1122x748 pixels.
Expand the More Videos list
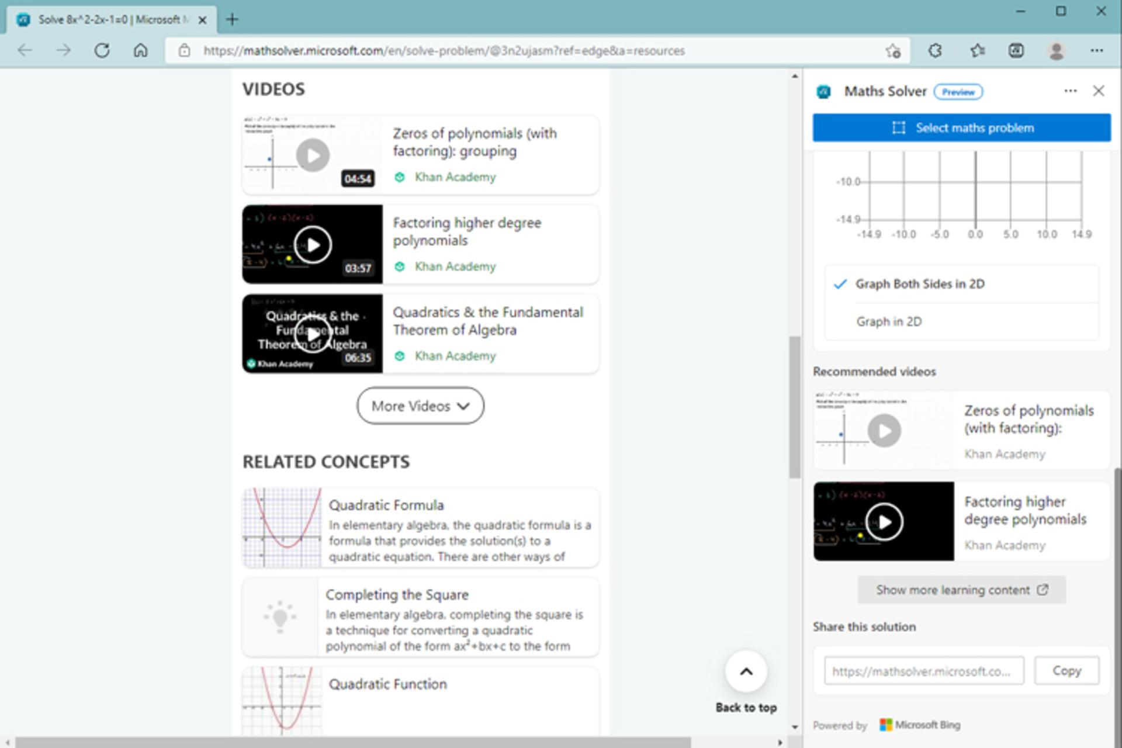pos(420,406)
